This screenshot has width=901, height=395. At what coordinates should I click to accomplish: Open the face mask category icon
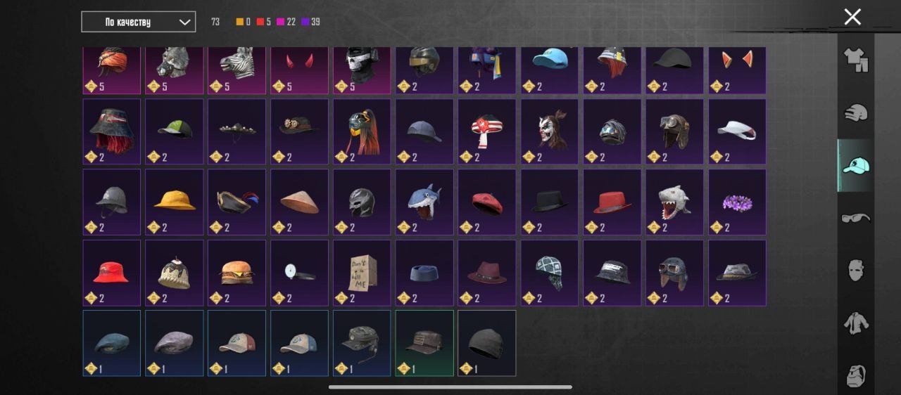click(856, 271)
